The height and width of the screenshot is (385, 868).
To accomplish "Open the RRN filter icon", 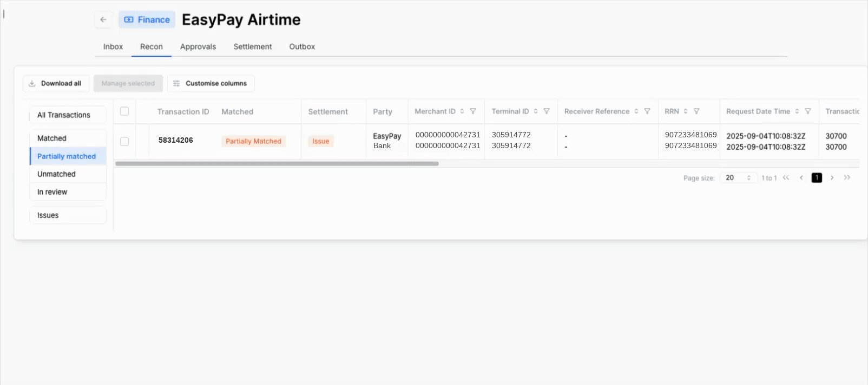I will click(x=696, y=111).
